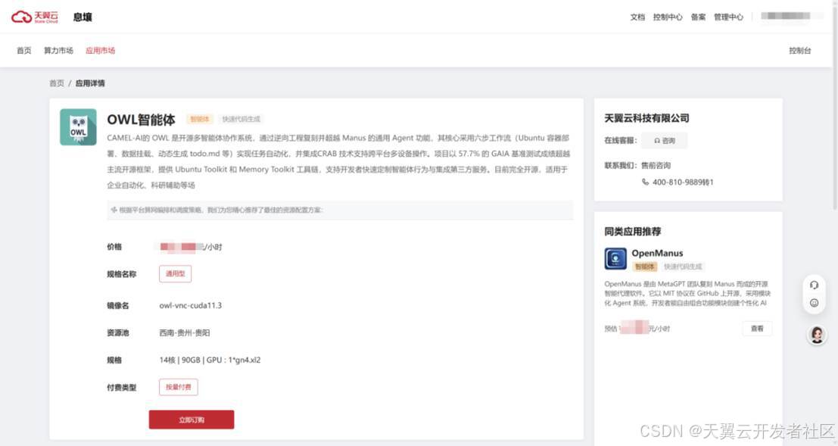Click the phone icon beside 400-810-9889
Image resolution: width=838 pixels, height=446 pixels.
645,182
